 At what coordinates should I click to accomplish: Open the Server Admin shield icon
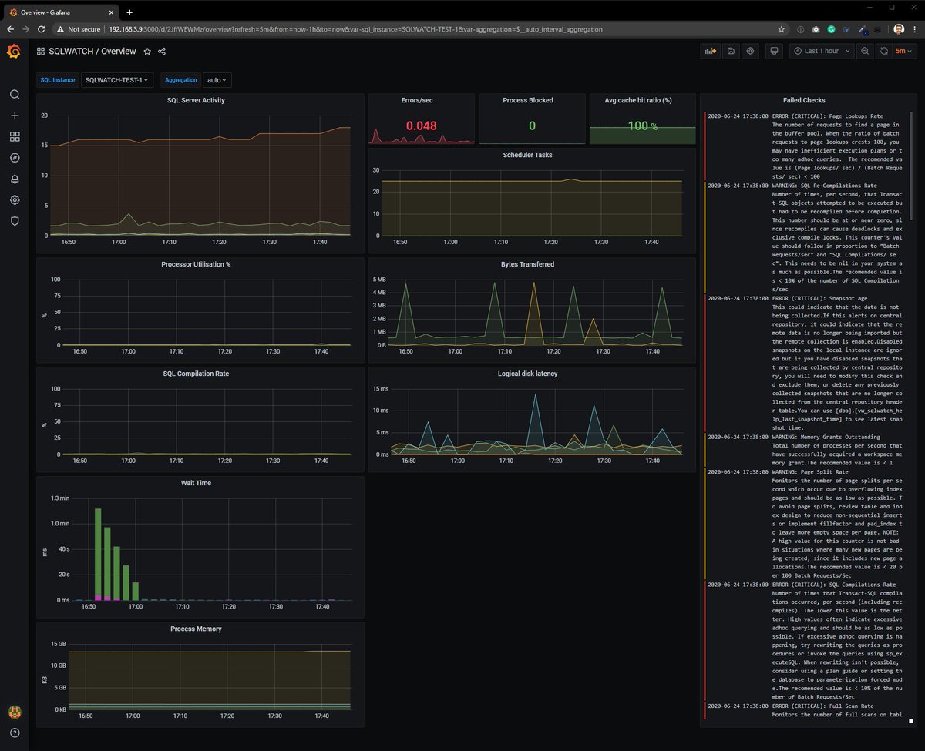(x=15, y=221)
